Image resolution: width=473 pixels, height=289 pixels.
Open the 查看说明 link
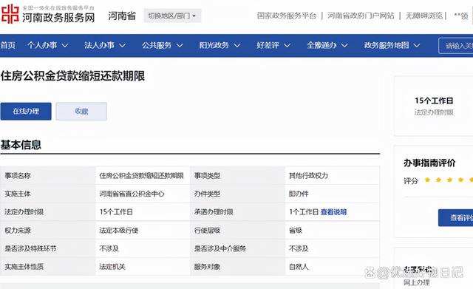333,212
